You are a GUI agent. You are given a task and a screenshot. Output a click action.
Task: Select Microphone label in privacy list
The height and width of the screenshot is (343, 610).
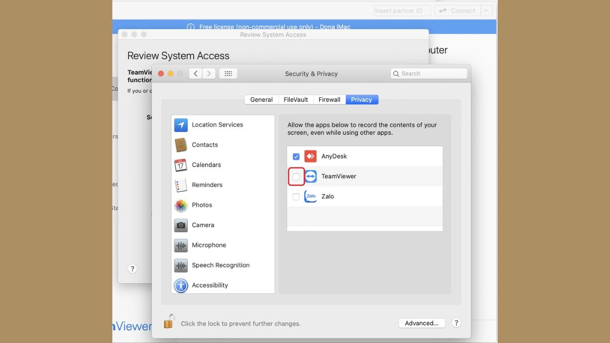click(x=209, y=245)
